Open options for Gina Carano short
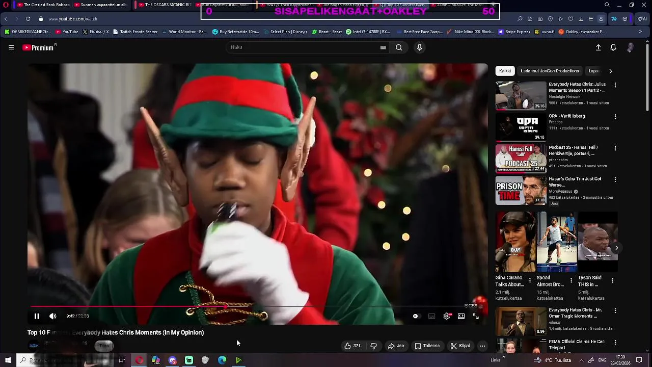This screenshot has width=652, height=367. (x=530, y=280)
